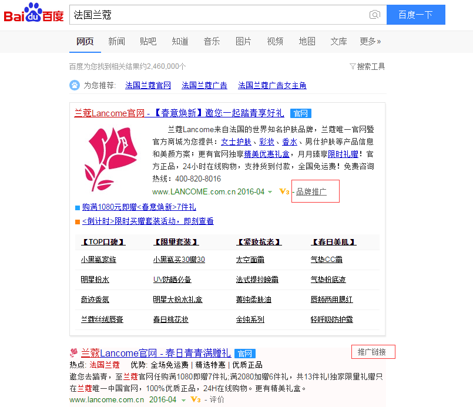Click the camera icon inside the search box
473x407 pixels.
[374, 15]
